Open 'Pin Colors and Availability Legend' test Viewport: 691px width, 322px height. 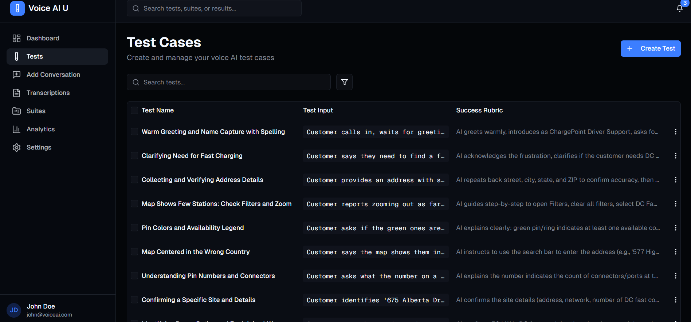coord(193,228)
